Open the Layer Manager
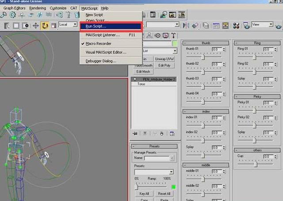This screenshot has width=283, height=201. [x=206, y=26]
